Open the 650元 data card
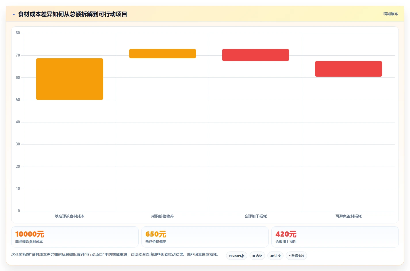 point(205,237)
